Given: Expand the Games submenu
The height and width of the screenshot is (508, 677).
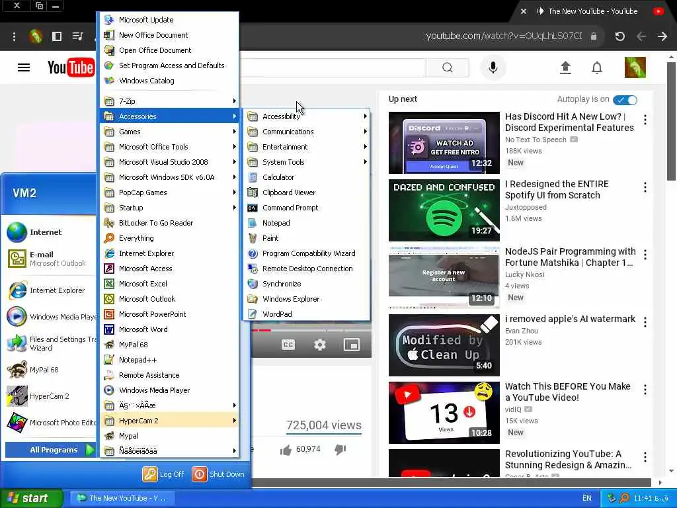Looking at the screenshot, I should coord(169,132).
